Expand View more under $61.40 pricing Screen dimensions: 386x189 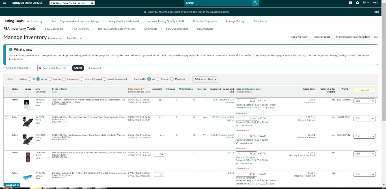click(243, 130)
